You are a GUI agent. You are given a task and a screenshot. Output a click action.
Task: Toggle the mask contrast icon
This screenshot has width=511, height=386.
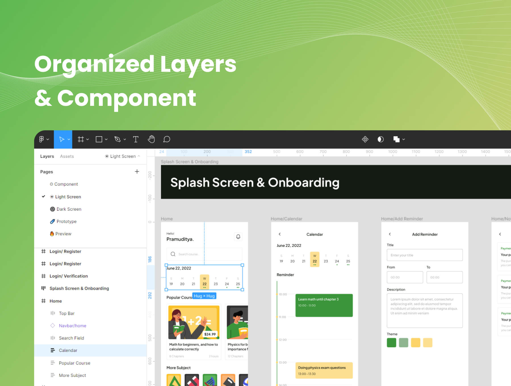click(x=380, y=139)
